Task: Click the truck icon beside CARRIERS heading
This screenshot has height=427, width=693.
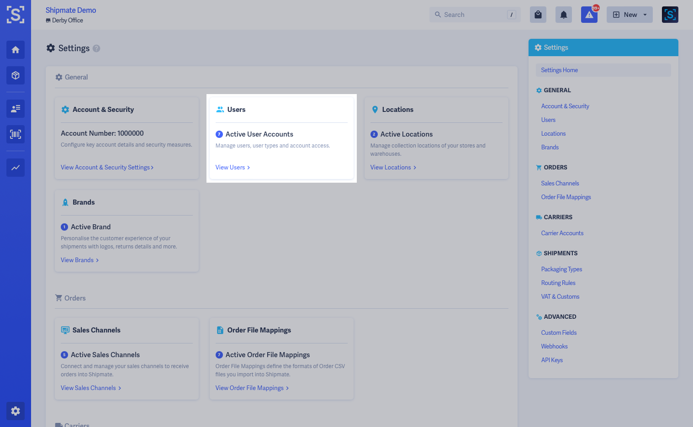Action: click(539, 217)
